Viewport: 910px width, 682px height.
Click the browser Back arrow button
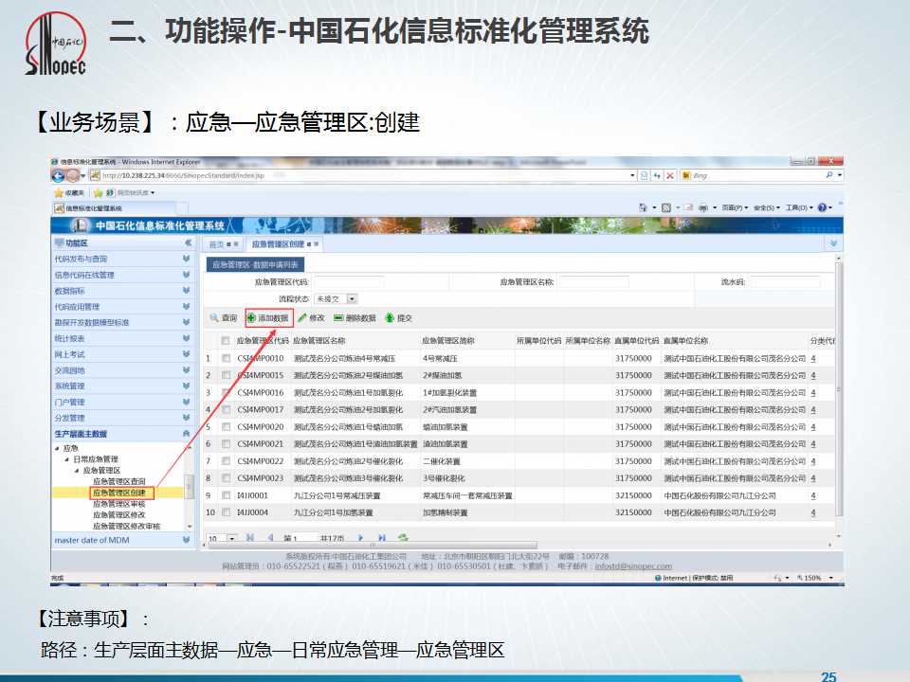pos(58,175)
